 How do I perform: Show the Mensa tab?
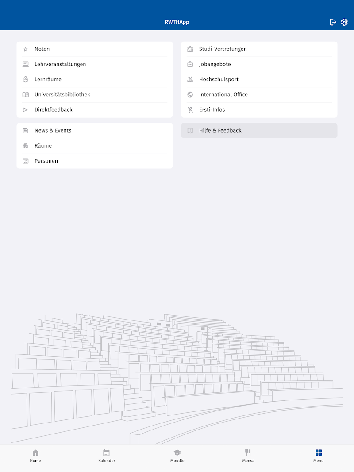[x=248, y=456]
